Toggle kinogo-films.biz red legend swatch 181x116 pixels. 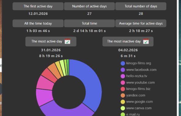[123, 89]
